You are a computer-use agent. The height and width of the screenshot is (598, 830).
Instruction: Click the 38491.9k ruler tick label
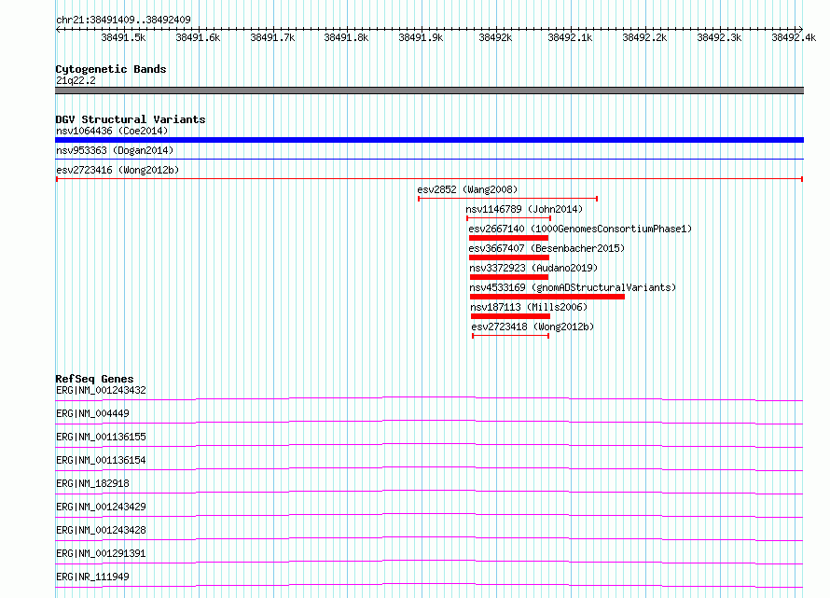[421, 37]
